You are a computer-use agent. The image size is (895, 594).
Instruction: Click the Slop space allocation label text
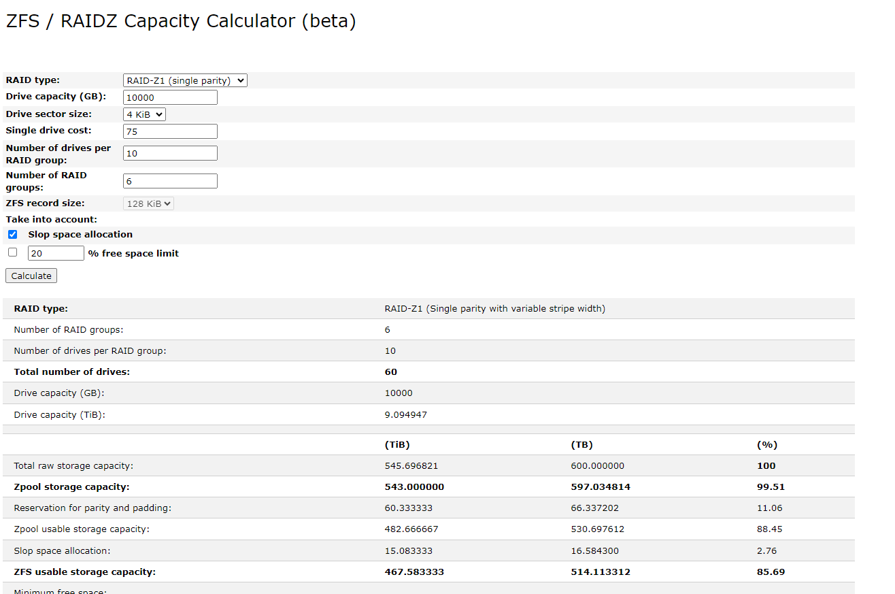(80, 235)
